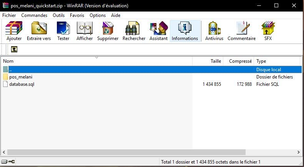Select the pos_melani folder name

[21, 77]
